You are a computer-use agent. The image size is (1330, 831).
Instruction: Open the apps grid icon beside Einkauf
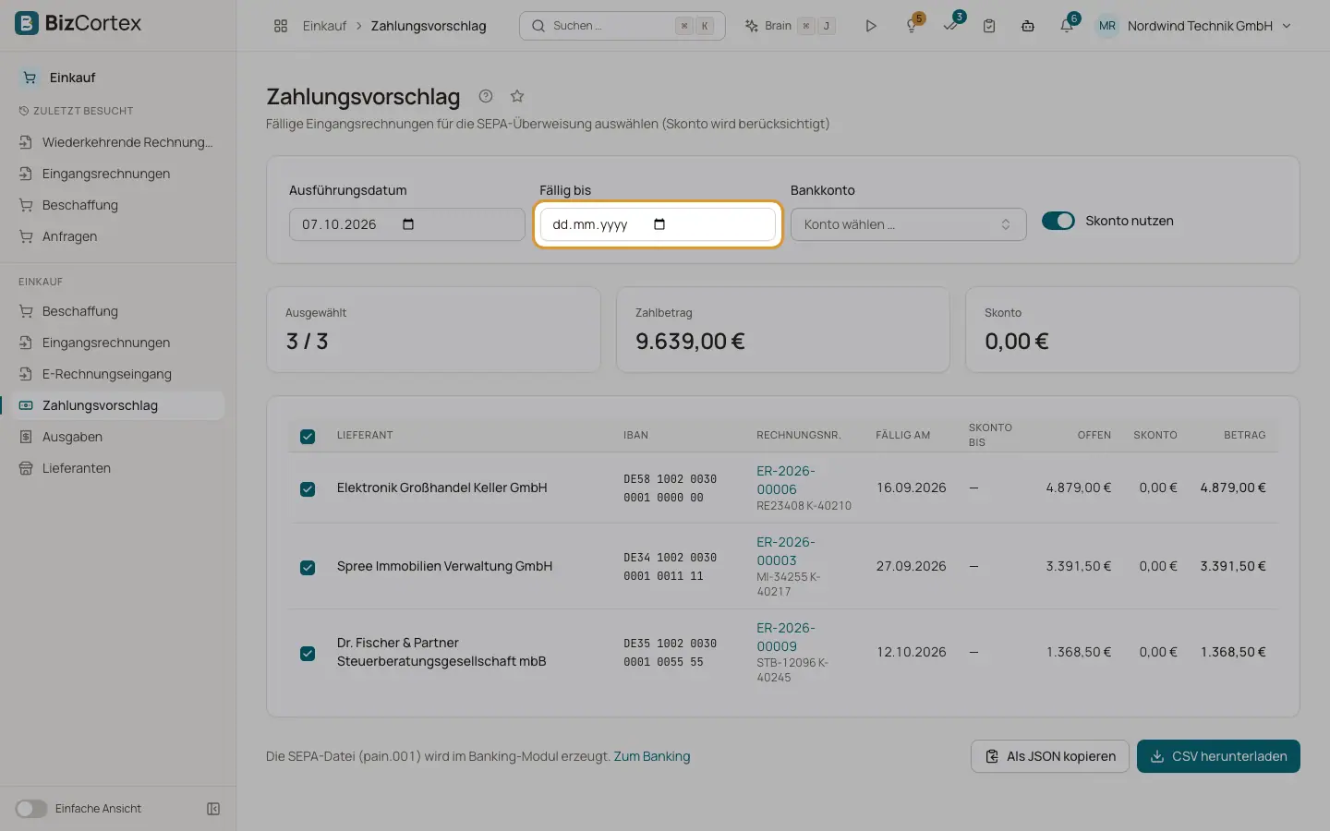point(281,26)
